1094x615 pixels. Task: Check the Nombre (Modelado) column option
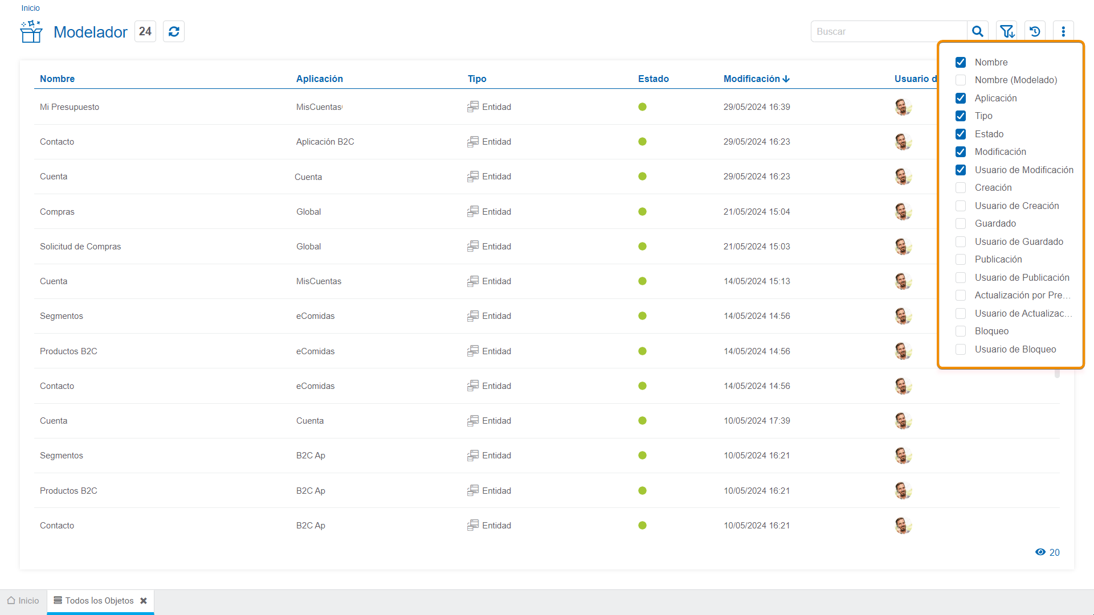pyautogui.click(x=961, y=80)
